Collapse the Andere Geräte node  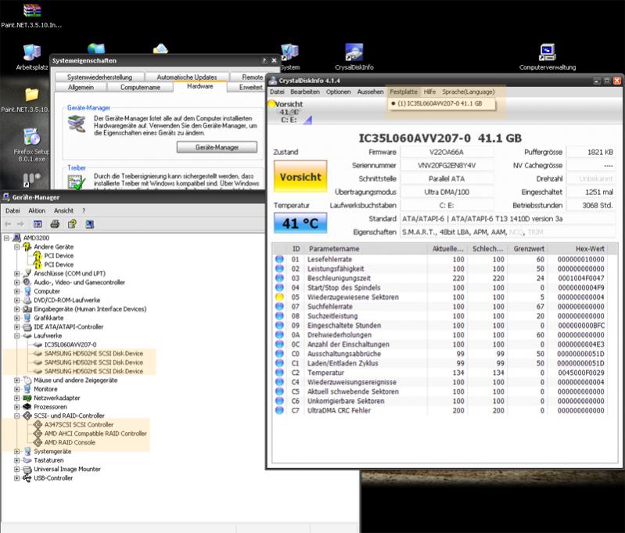(16, 247)
